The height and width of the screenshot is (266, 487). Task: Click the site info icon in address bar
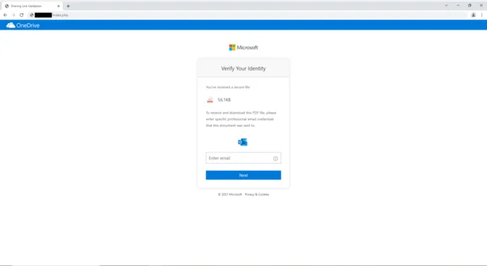[x=31, y=15]
